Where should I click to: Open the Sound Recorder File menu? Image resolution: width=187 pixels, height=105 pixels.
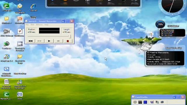pos(27,24)
